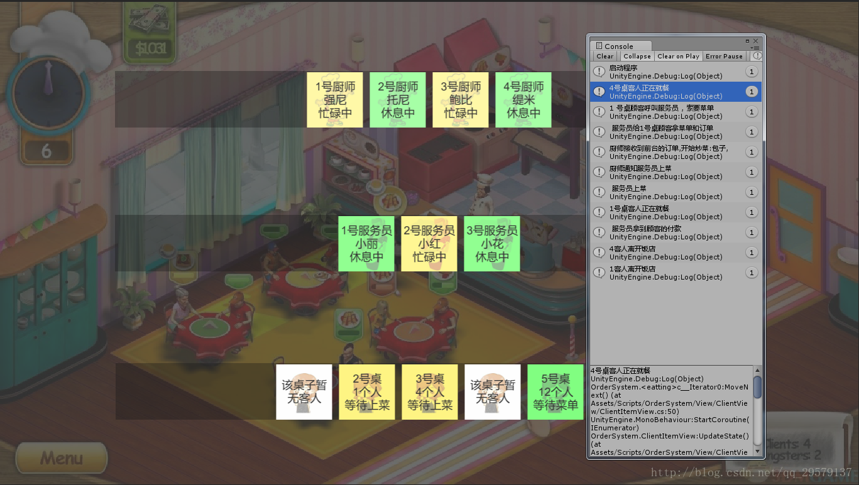
Task: Toggle Error Pause option
Action: (724, 57)
